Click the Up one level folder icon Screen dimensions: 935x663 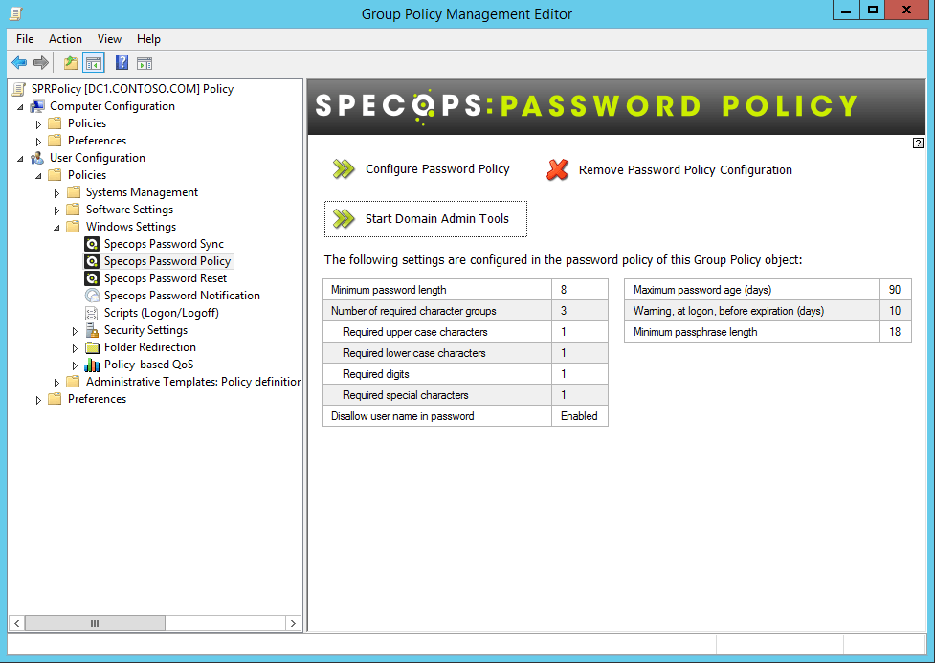point(71,62)
